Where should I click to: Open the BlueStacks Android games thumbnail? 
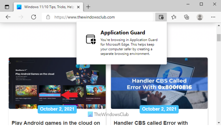[x=57, y=83]
